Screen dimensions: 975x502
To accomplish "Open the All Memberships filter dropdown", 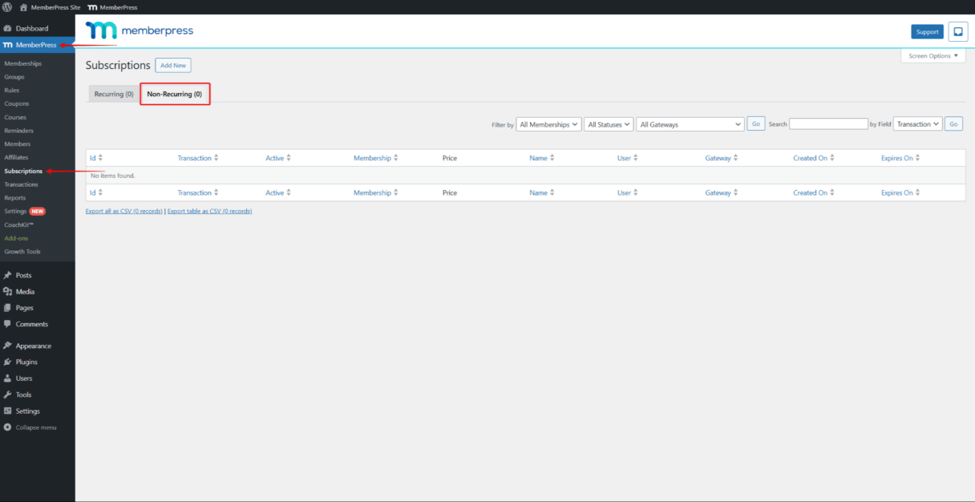I will click(x=548, y=124).
